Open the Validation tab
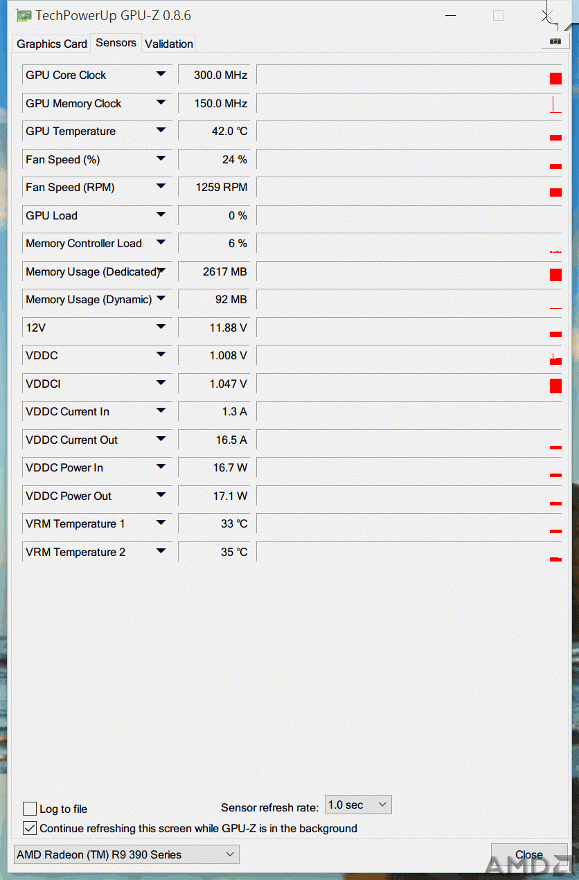Viewport: 579px width, 880px height. [x=169, y=44]
